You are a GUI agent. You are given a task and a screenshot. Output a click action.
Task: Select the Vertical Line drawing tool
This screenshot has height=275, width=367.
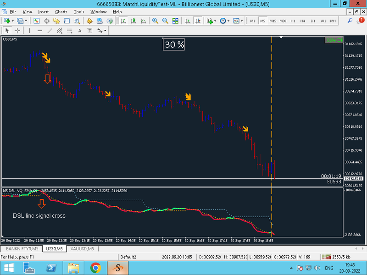(x=29, y=31)
